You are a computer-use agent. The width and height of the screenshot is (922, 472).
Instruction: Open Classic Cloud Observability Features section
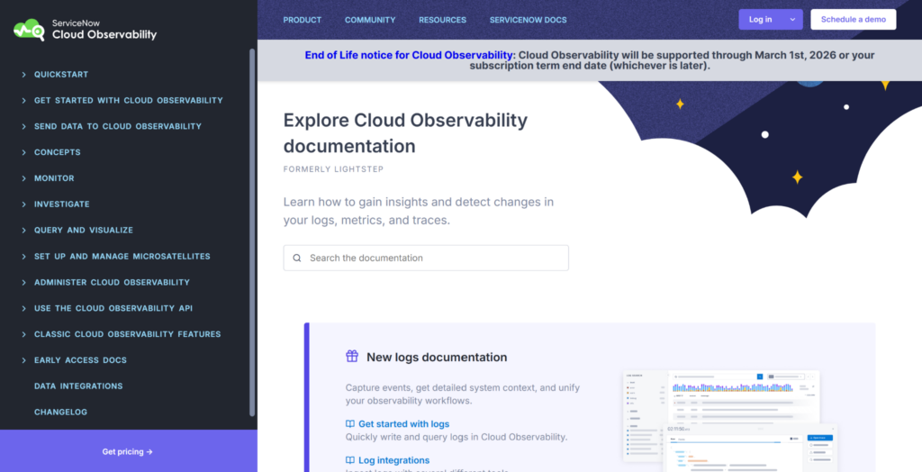(x=128, y=334)
